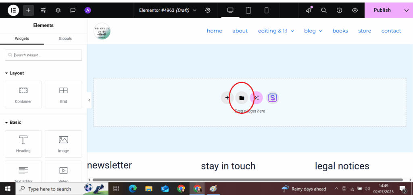Collapse the Basic section
Viewport: 413px width, 195px height.
tap(13, 122)
